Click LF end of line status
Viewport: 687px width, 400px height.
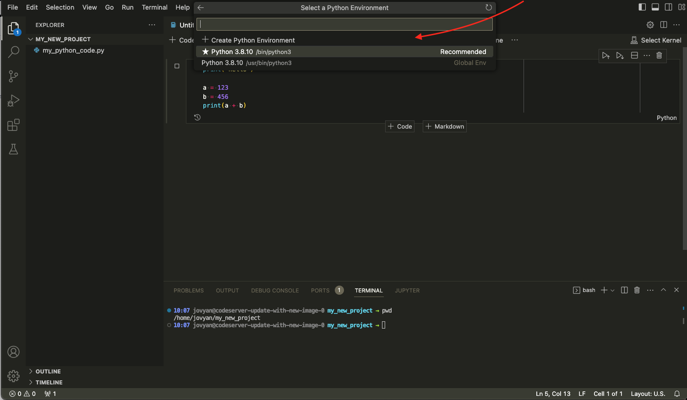582,394
